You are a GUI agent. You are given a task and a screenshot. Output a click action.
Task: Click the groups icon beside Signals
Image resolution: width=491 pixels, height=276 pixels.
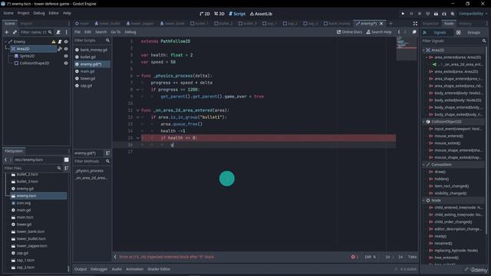[458, 32]
